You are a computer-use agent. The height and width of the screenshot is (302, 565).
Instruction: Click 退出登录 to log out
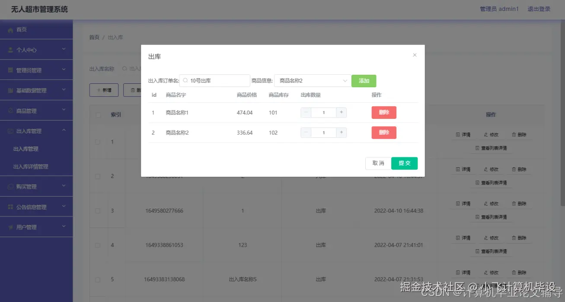tap(539, 9)
